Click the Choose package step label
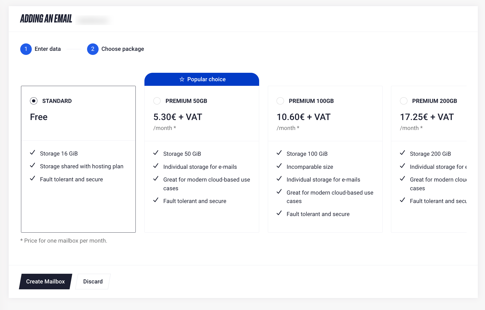485x310 pixels. coord(123,49)
